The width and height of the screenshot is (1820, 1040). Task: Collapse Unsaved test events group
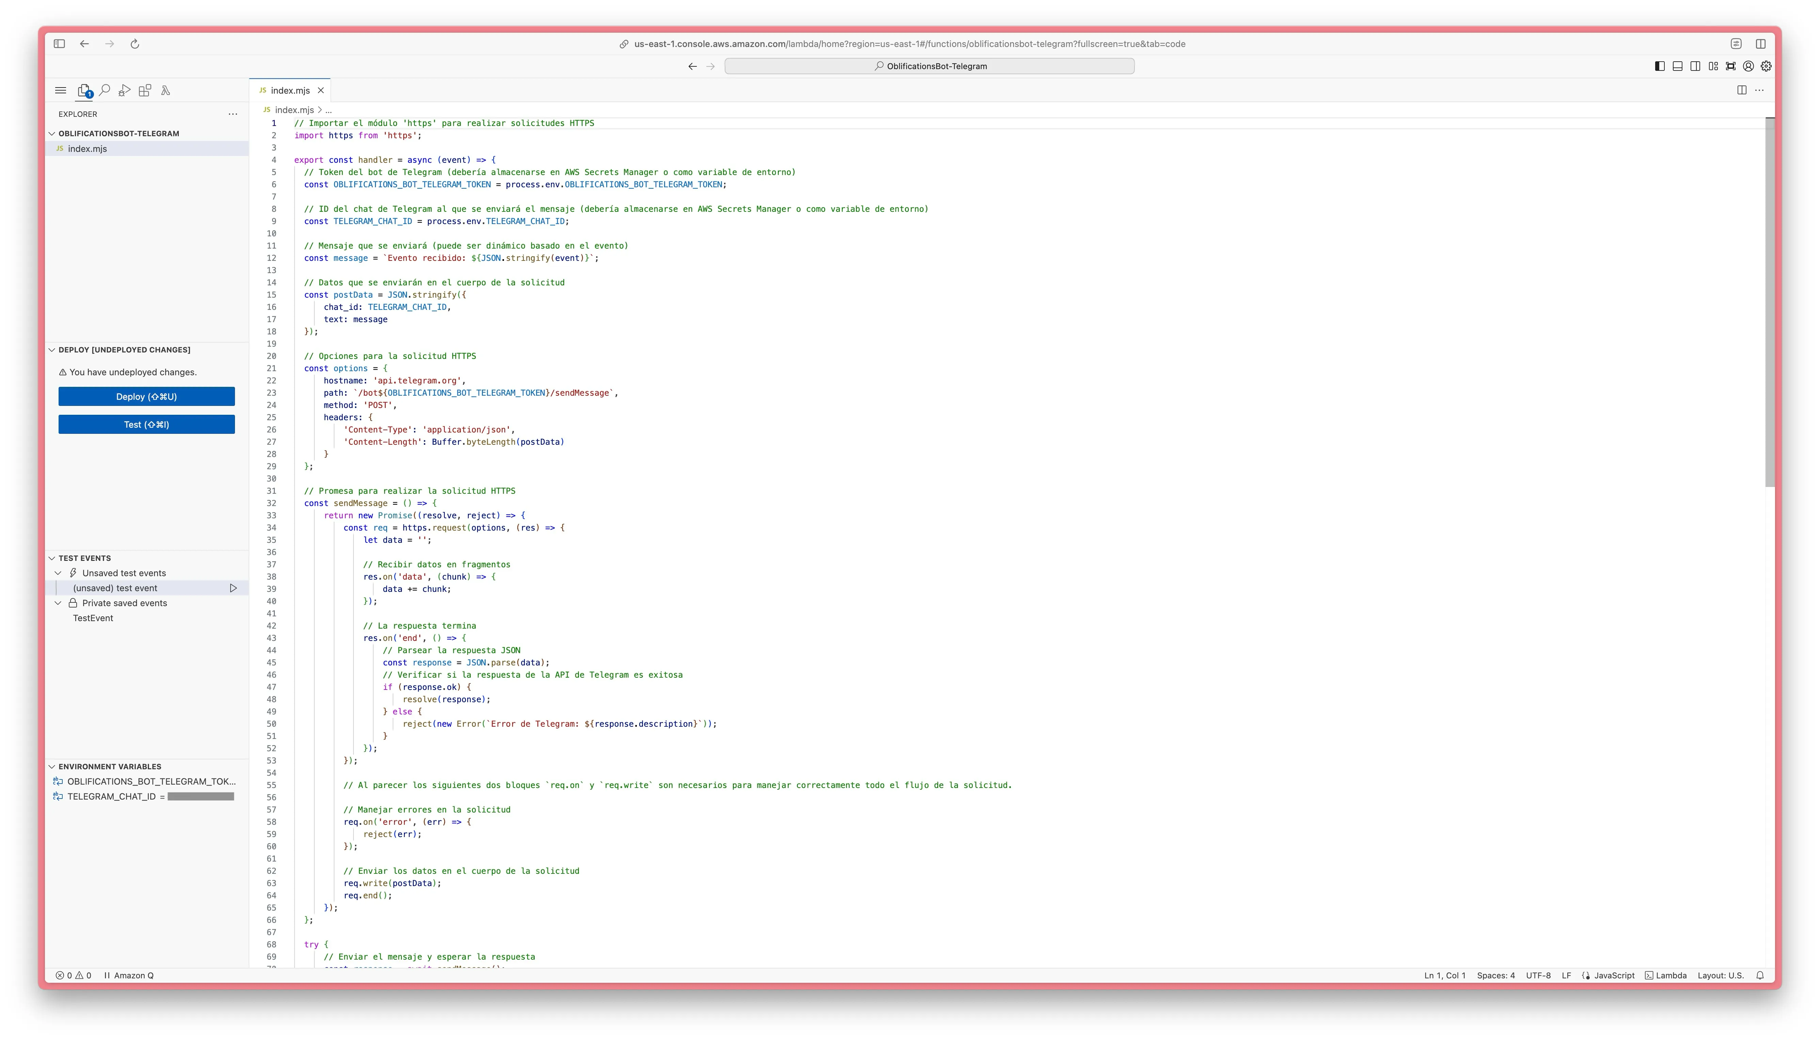coord(59,573)
